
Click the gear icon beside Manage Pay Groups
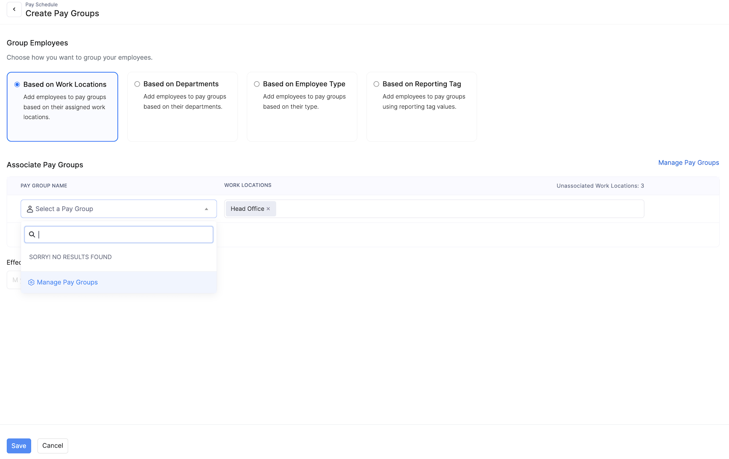click(x=31, y=282)
